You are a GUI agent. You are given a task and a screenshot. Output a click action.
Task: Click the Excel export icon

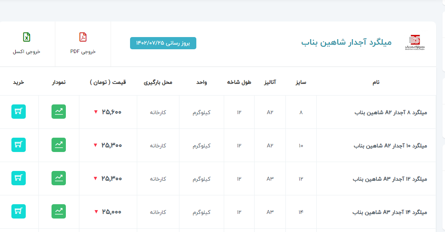click(x=27, y=37)
